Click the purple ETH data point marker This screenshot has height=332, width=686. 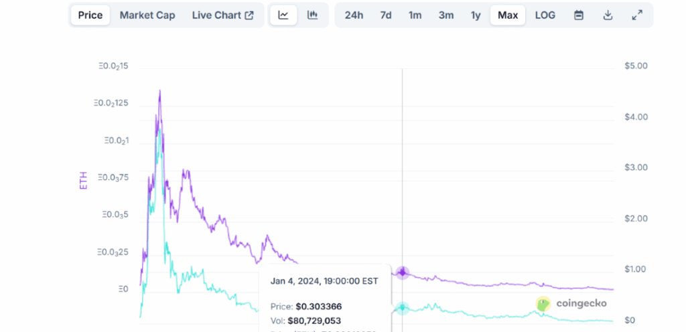(x=403, y=272)
